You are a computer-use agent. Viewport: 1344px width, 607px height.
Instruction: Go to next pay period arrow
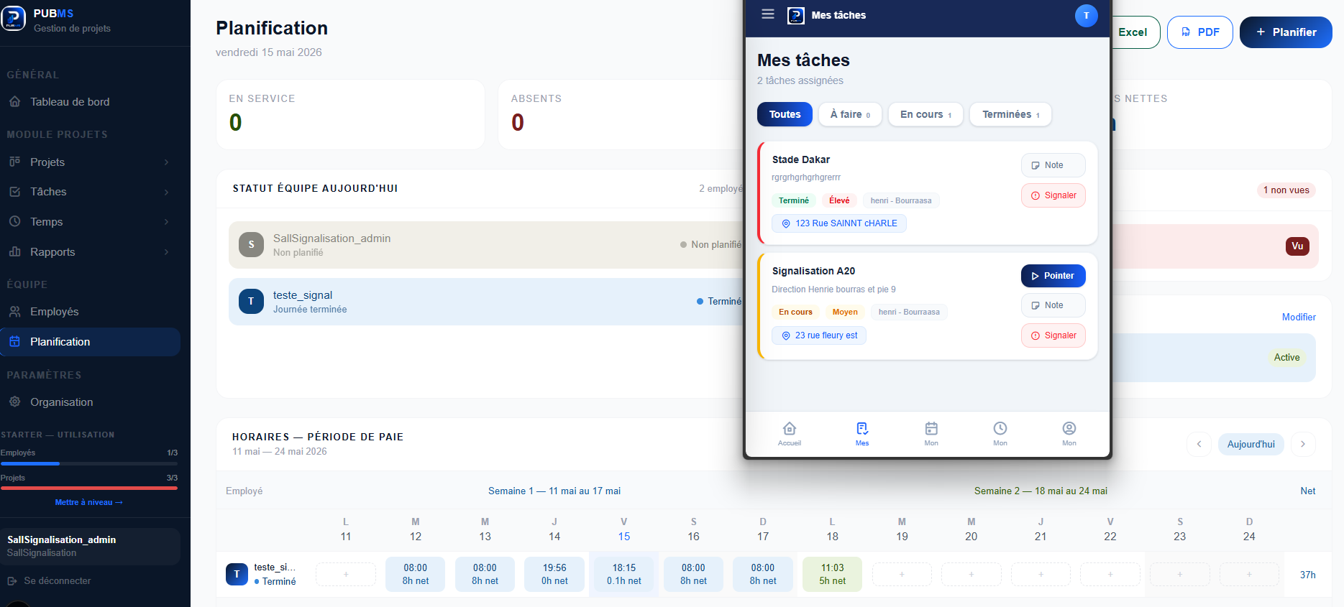pyautogui.click(x=1302, y=444)
